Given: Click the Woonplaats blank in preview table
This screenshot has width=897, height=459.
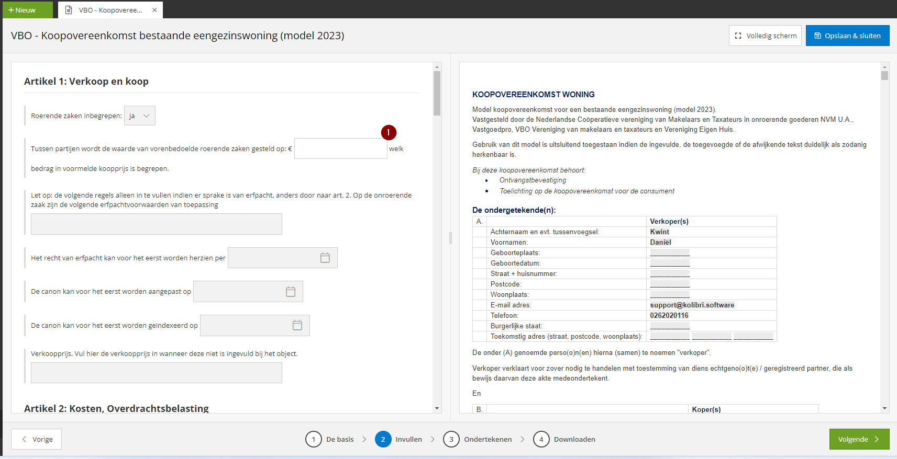Looking at the screenshot, I should (670, 295).
